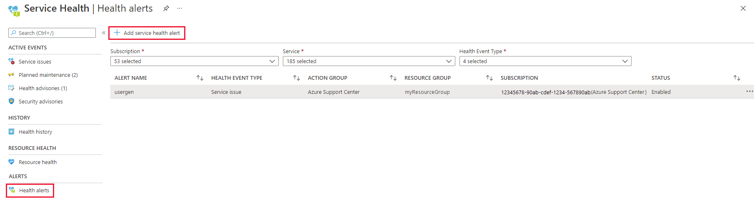Open the usergen alert row
The image size is (754, 201).
coord(124,92)
